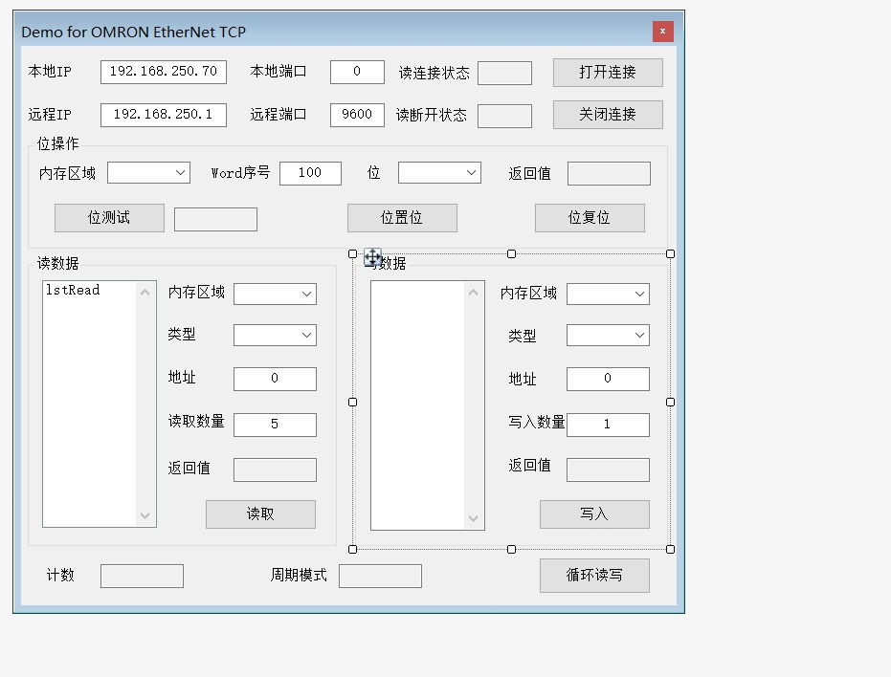Click the 读取 button
The height and width of the screenshot is (677, 891).
[x=260, y=514]
